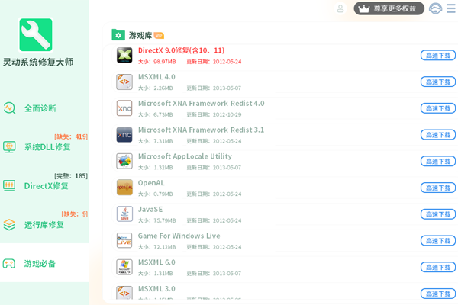Viewport: 458px width, 305px height.
Task: Open the customer service headset icon
Action: click(435, 9)
